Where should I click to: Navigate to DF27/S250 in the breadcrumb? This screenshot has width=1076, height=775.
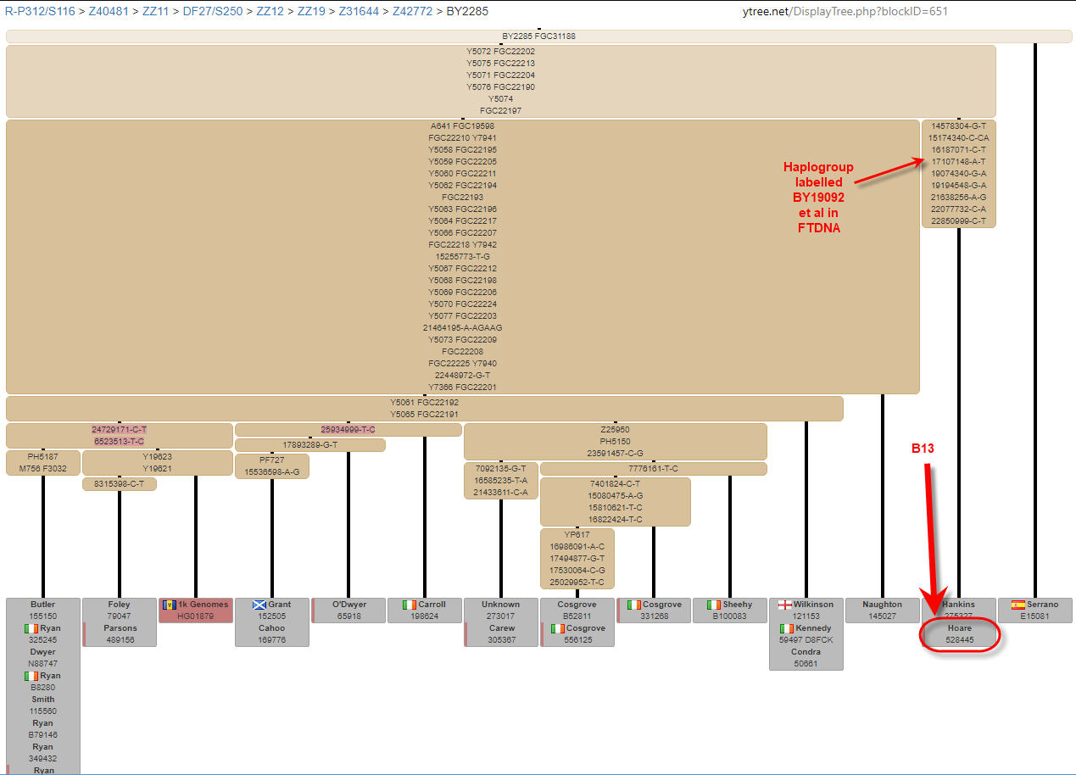click(212, 12)
